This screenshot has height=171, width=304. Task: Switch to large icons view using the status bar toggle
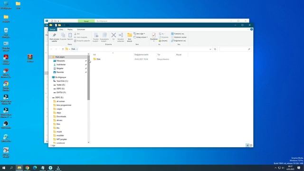click(251, 145)
